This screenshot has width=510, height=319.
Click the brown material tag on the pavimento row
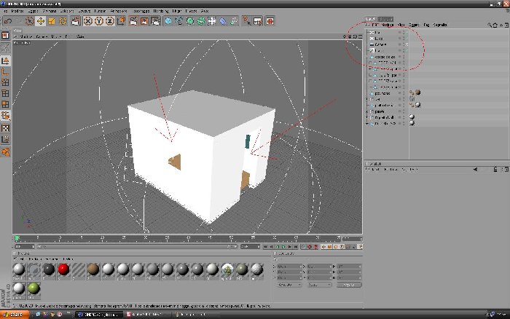[418, 92]
